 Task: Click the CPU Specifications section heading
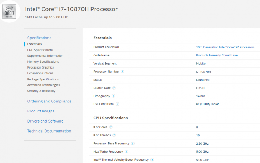click(111, 118)
